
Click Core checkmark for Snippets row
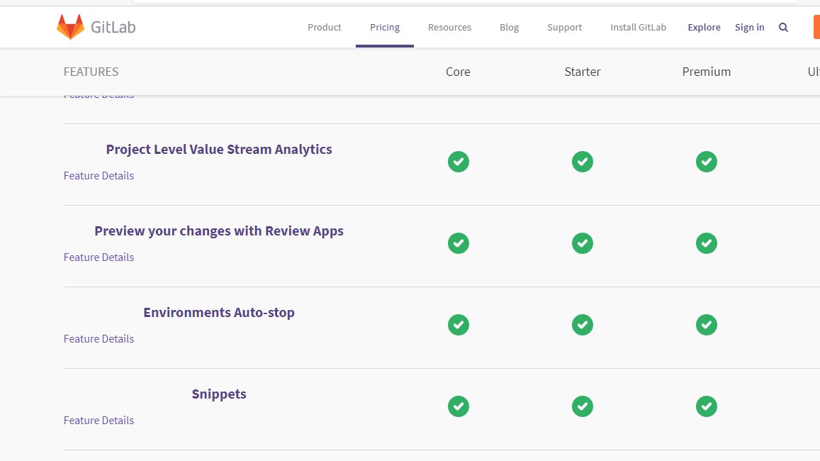pyautogui.click(x=458, y=406)
